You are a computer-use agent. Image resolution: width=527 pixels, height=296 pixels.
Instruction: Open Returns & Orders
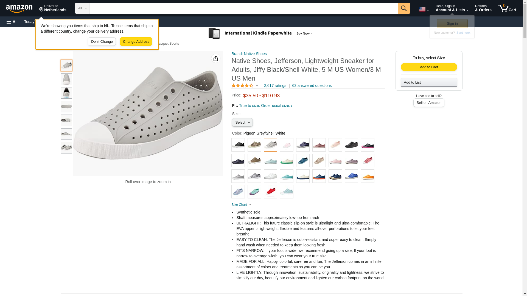483,8
